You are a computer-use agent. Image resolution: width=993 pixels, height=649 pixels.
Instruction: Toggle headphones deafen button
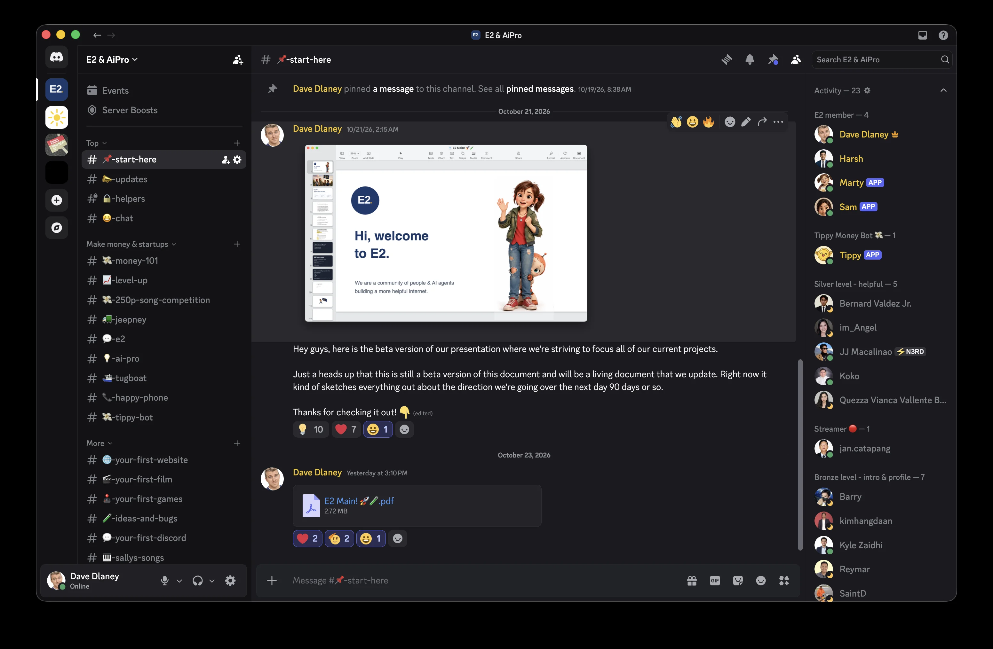(198, 581)
